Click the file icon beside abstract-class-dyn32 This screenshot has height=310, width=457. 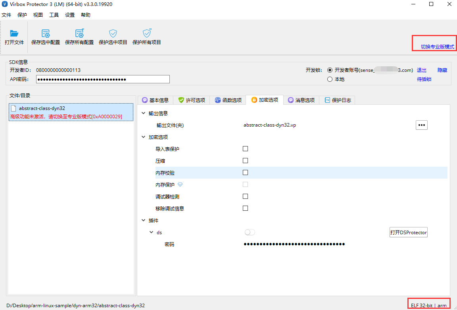pos(13,108)
